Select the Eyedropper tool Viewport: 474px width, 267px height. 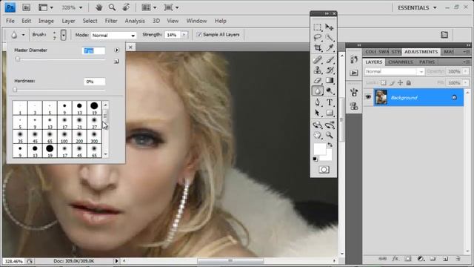[329, 47]
